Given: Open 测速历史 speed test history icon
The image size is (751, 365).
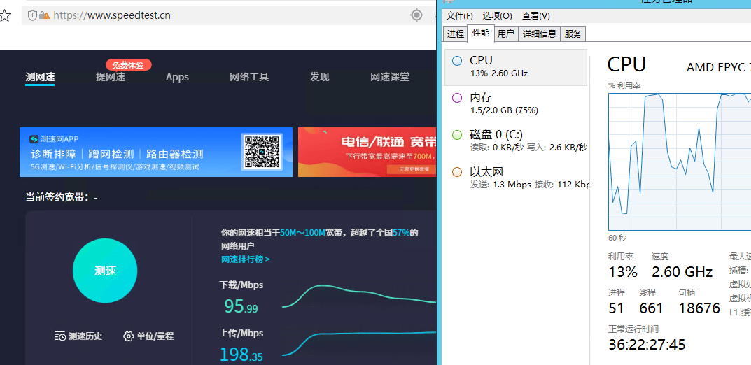Looking at the screenshot, I should [61, 336].
